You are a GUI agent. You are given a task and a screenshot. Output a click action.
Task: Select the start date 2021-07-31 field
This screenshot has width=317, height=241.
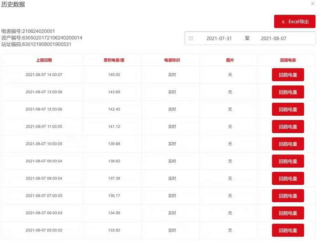point(219,38)
